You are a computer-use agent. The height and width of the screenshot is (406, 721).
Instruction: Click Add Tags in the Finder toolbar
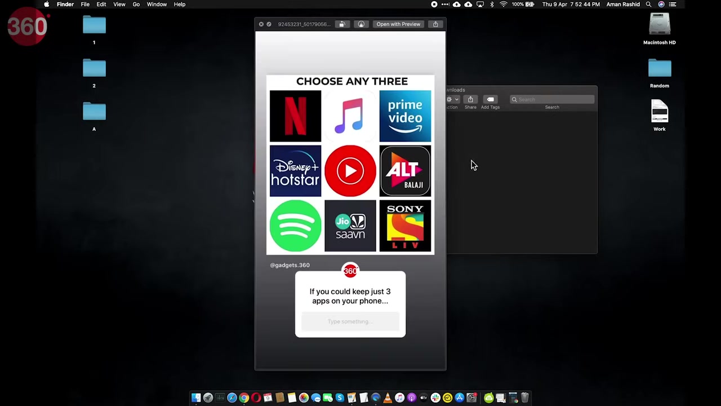490,100
